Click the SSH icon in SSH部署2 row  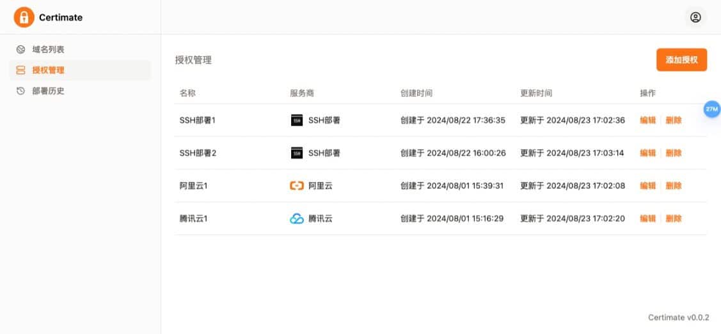297,153
